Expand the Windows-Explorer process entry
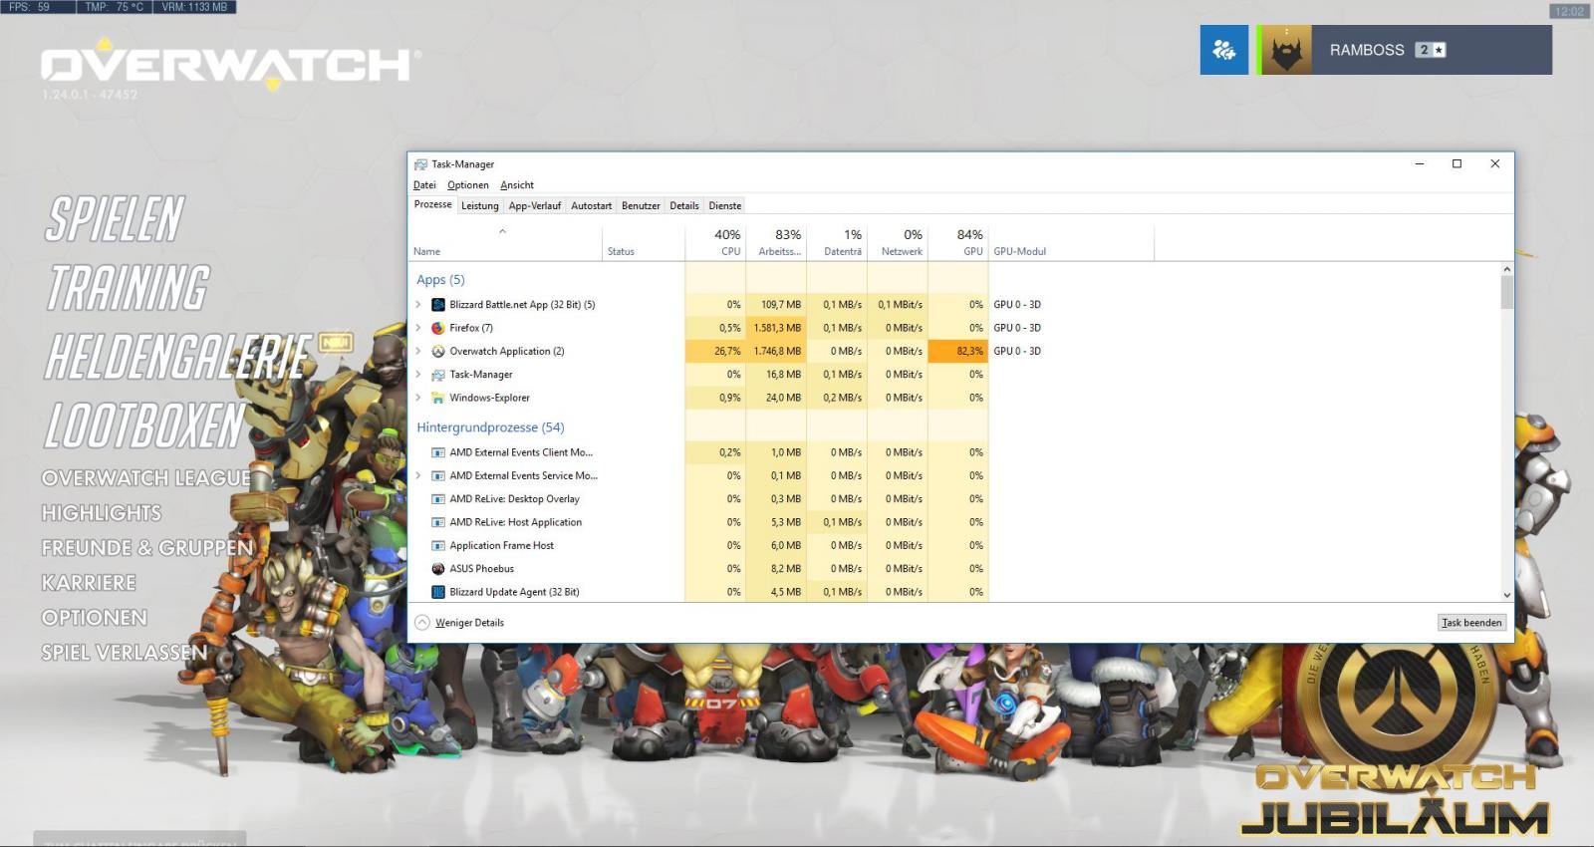 click(418, 398)
